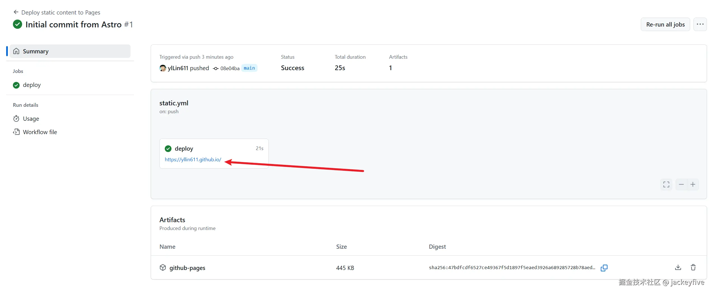Image resolution: width=712 pixels, height=294 pixels.
Task: Click the Summary home icon
Action: tap(16, 51)
